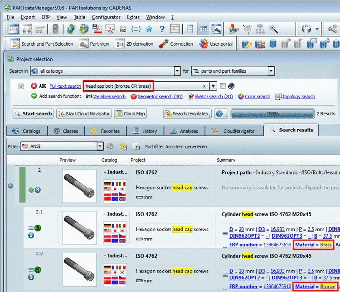Click the database with plus icon
Image resolution: width=340 pixels, height=292 pixels.
325,43
